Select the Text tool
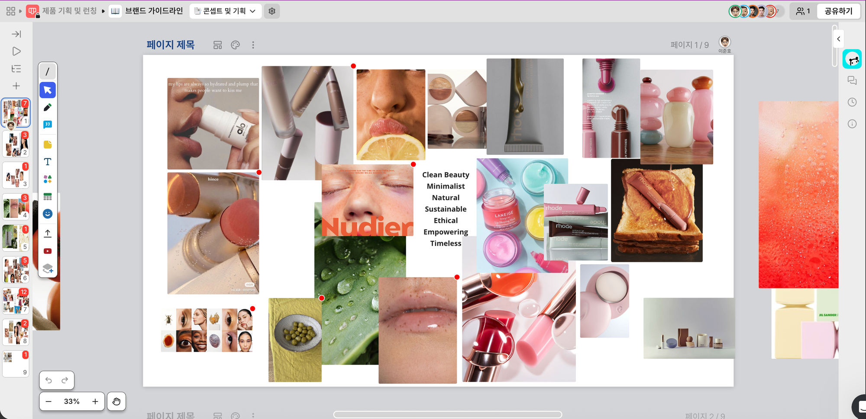Screen dimensions: 866x419 (x=48, y=162)
